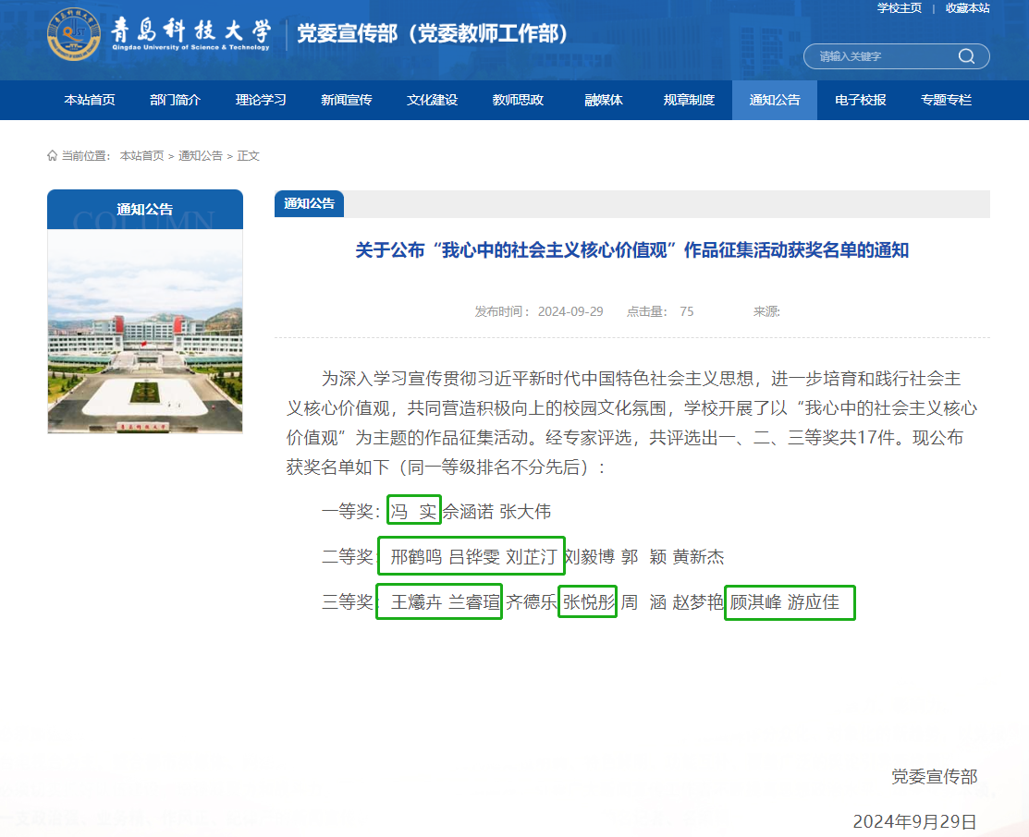
Task: Click the home icon in breadcrumb
Action: (53, 155)
